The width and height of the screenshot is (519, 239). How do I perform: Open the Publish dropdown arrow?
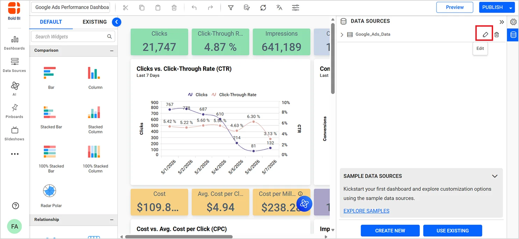pos(511,8)
